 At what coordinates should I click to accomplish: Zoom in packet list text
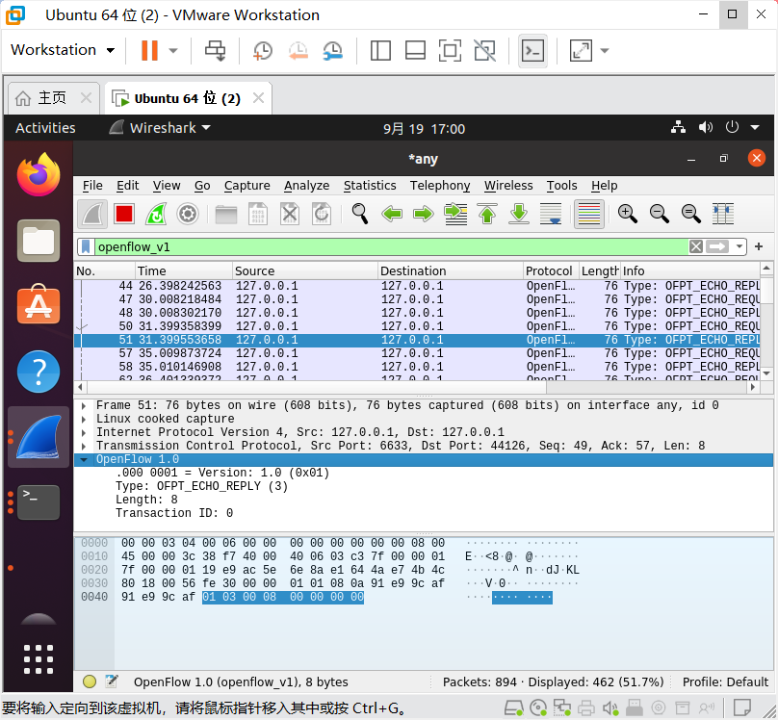tap(628, 215)
